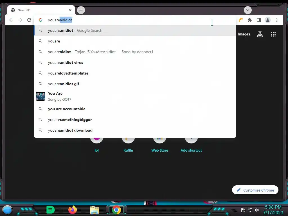Open the profile avatar menu
Viewport: 288px width, 216px height.
pos(268,20)
